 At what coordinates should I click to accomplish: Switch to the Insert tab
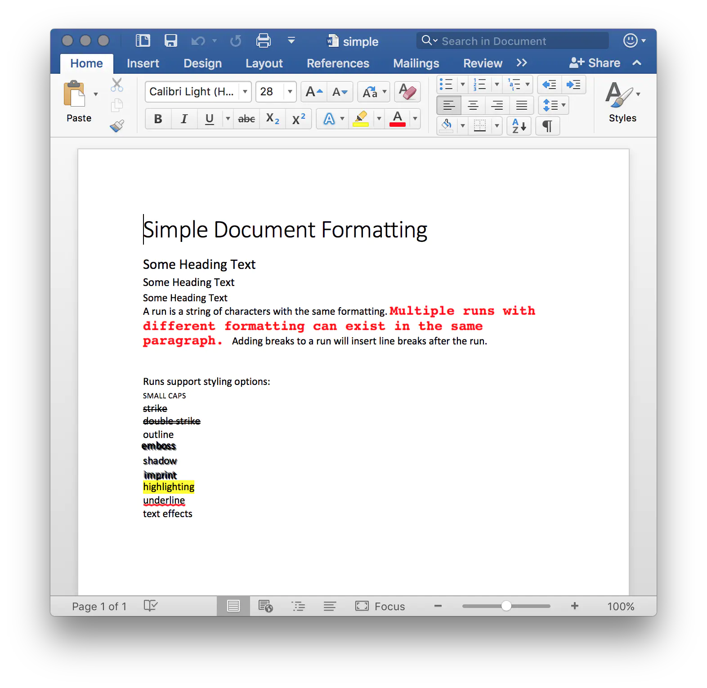(x=143, y=63)
